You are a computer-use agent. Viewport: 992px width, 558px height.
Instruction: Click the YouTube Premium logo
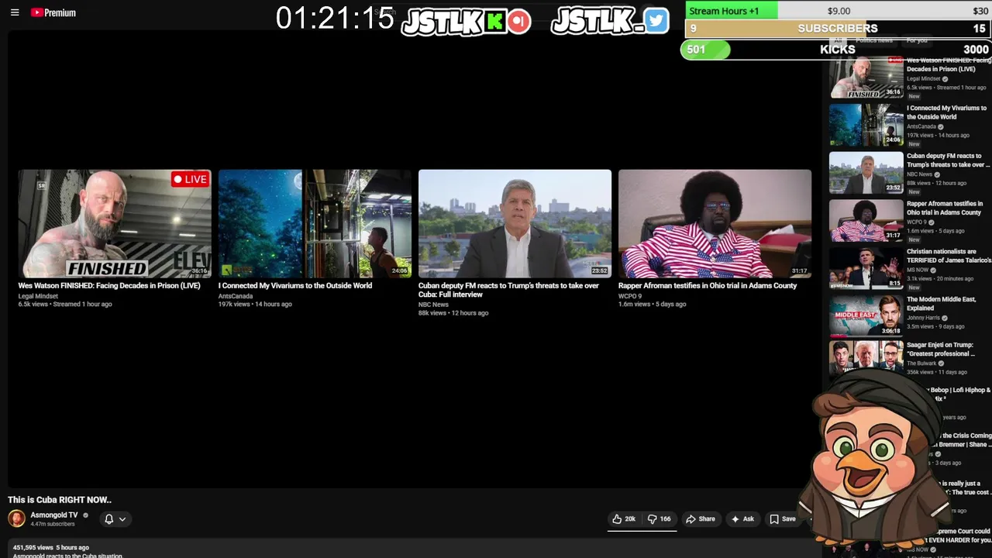tap(53, 12)
